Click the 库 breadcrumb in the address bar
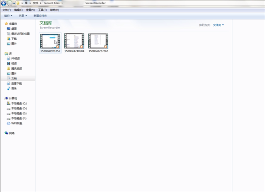265x192 pixels. [x=26, y=3]
